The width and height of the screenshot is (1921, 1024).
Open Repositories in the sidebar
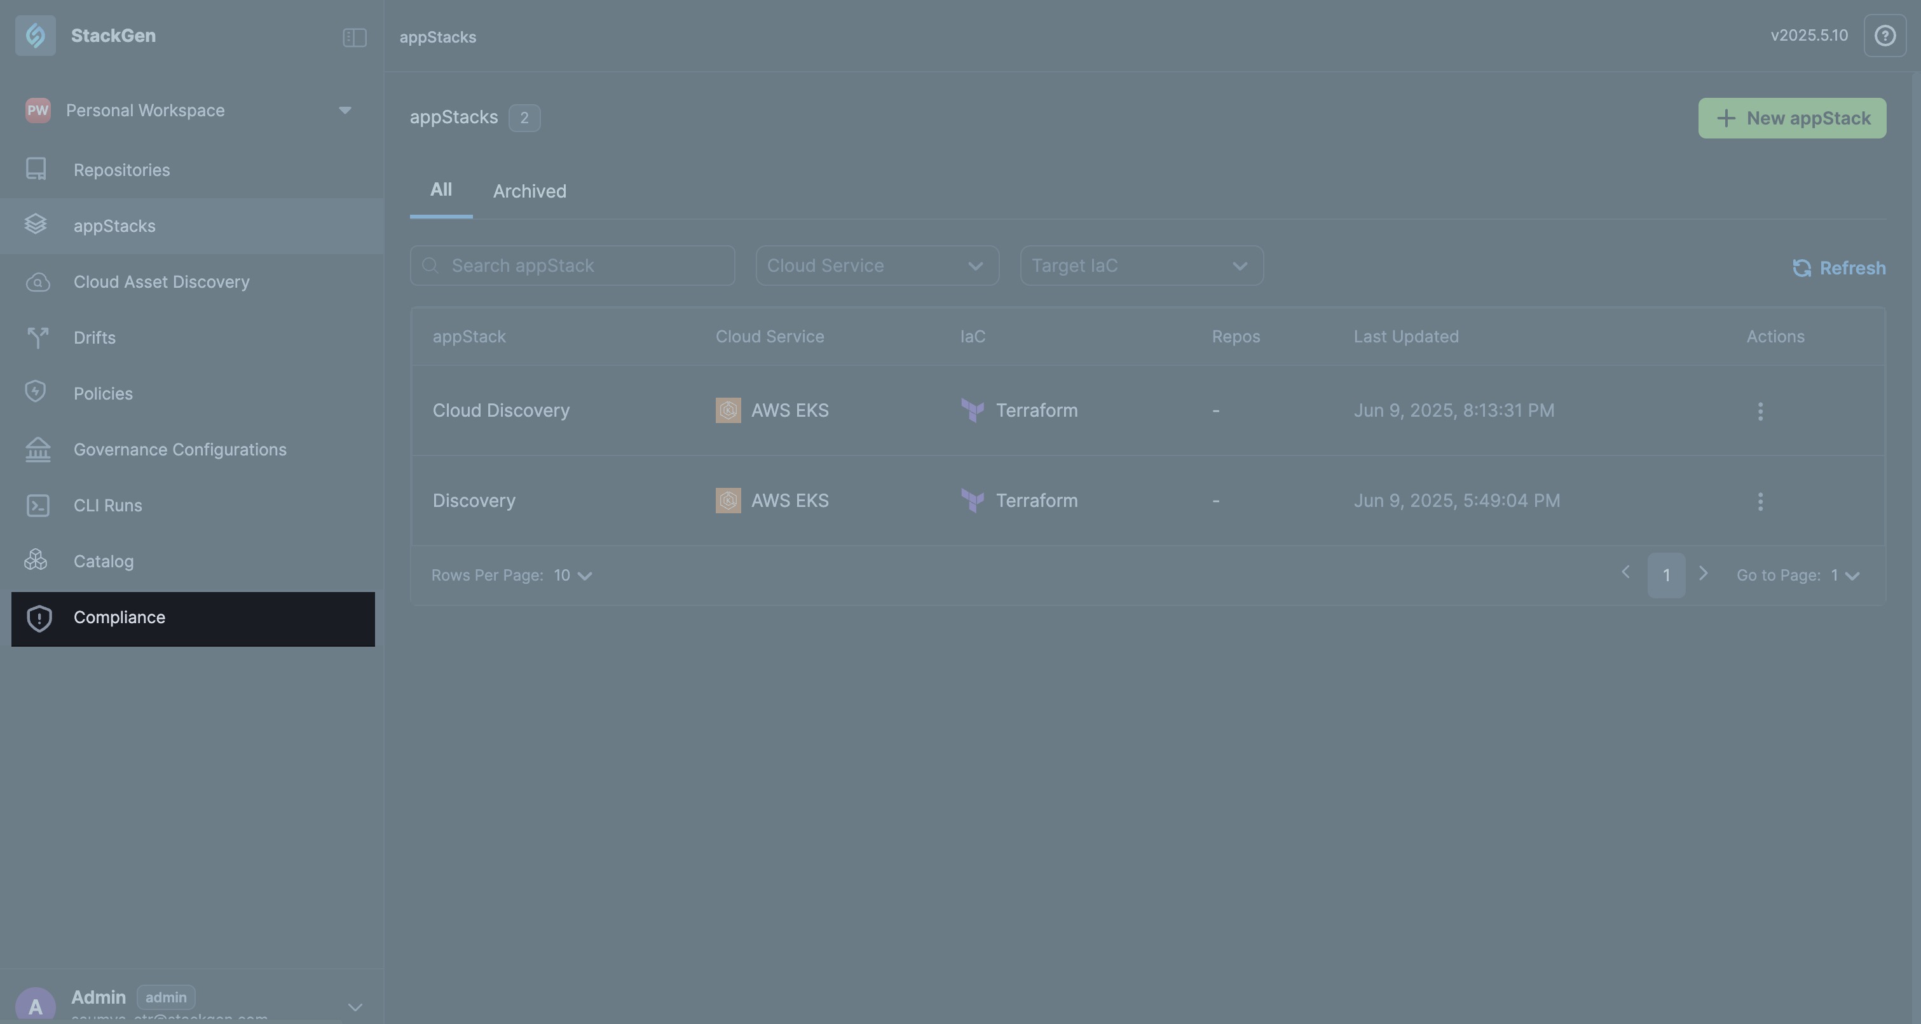point(191,170)
